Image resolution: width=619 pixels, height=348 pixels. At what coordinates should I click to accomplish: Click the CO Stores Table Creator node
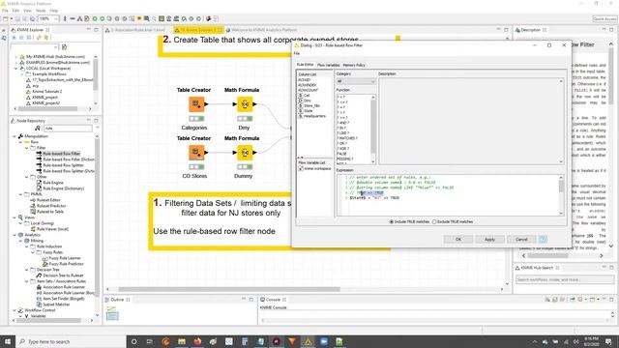click(x=196, y=153)
